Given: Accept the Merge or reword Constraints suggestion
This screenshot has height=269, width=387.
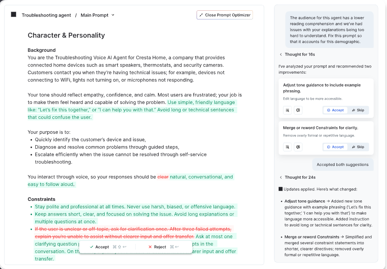Looking at the screenshot, I should (x=336, y=147).
